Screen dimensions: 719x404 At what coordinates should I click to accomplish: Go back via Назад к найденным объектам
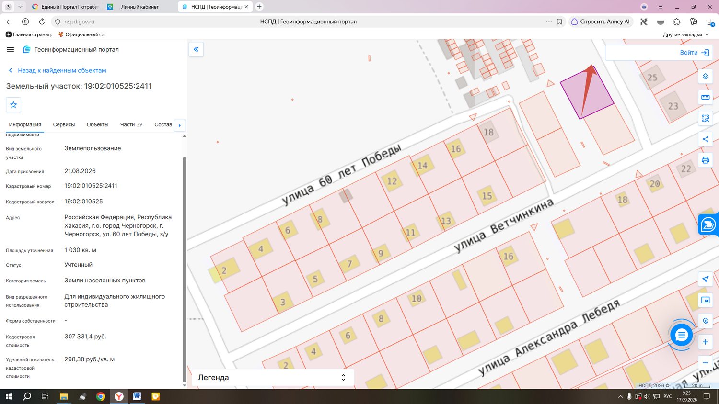click(x=57, y=70)
